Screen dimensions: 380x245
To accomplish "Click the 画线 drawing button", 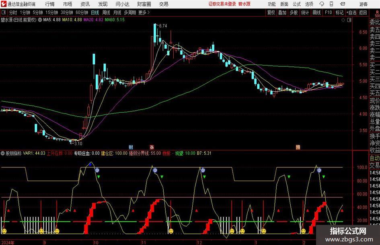I will 316,12.
